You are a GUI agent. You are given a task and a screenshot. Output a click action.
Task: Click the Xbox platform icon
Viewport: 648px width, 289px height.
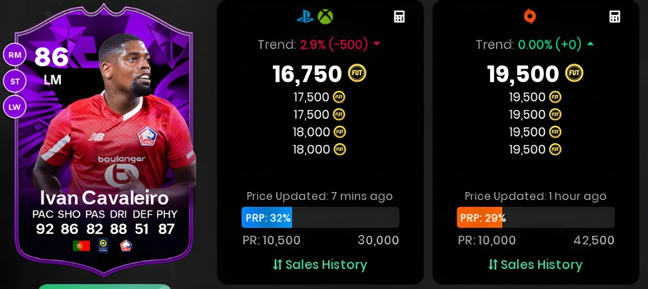325,17
